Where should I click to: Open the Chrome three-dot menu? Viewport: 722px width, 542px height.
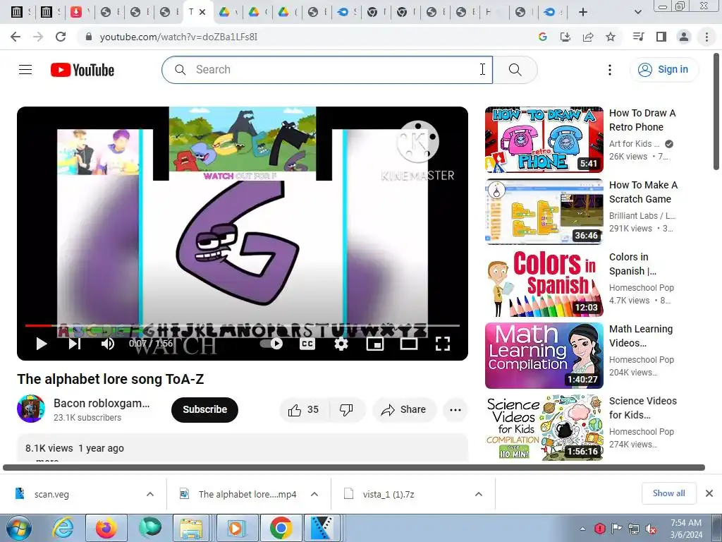706,37
